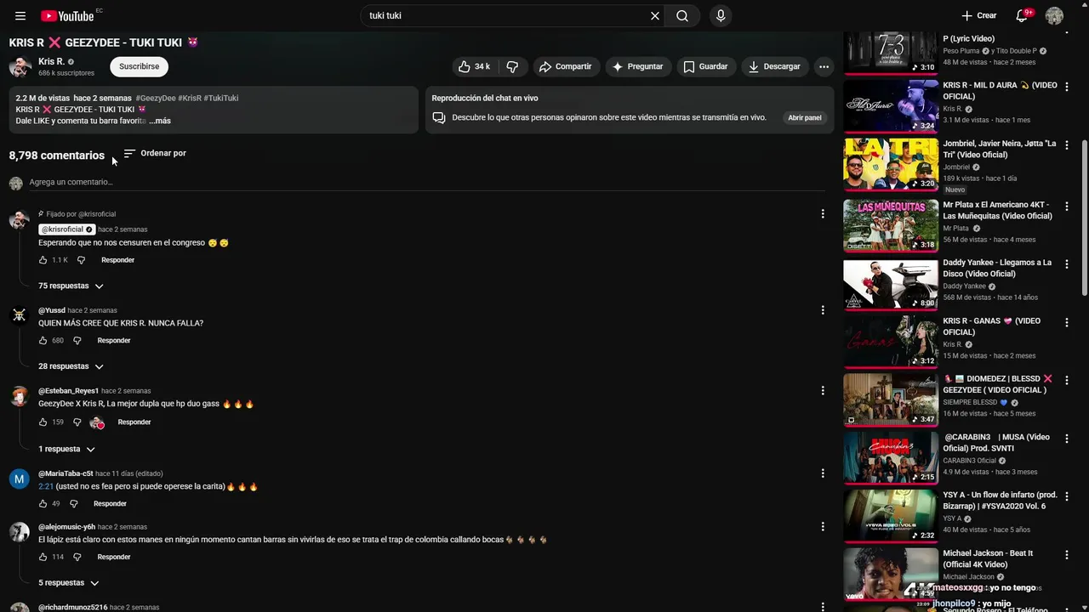Open options for the @MariaTaba-c5t comment
Image resolution: width=1089 pixels, height=612 pixels.
point(823,473)
